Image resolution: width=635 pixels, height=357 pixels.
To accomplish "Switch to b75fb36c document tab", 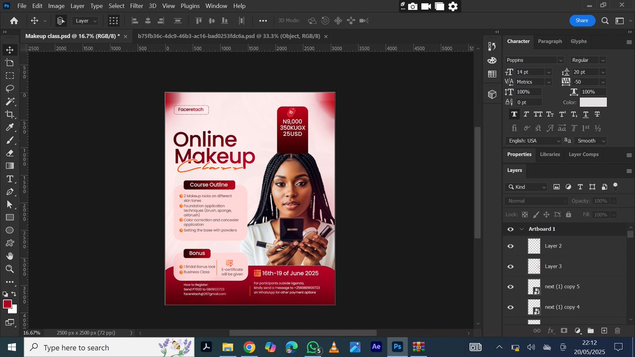I will [229, 36].
